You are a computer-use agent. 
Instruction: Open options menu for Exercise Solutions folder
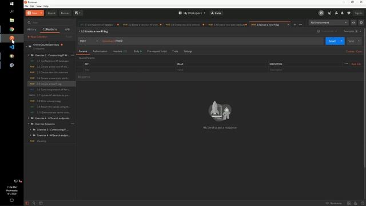pyautogui.click(x=73, y=124)
